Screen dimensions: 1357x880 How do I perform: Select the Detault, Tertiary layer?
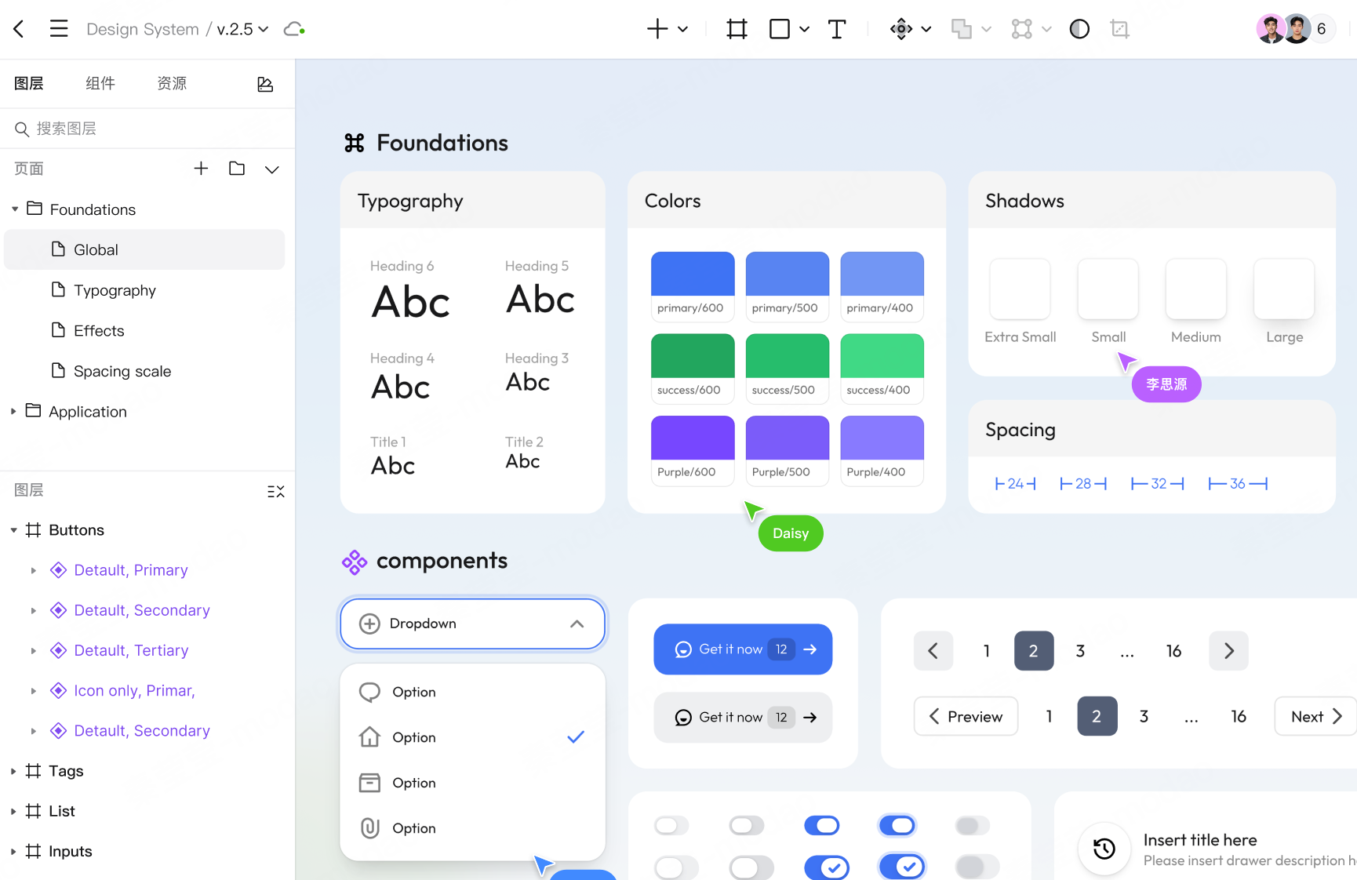click(x=131, y=650)
